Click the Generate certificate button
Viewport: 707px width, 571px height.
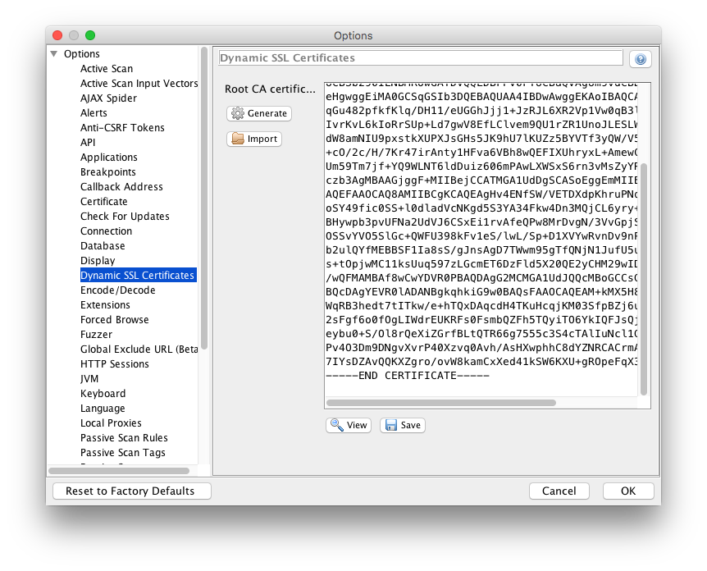tap(259, 113)
